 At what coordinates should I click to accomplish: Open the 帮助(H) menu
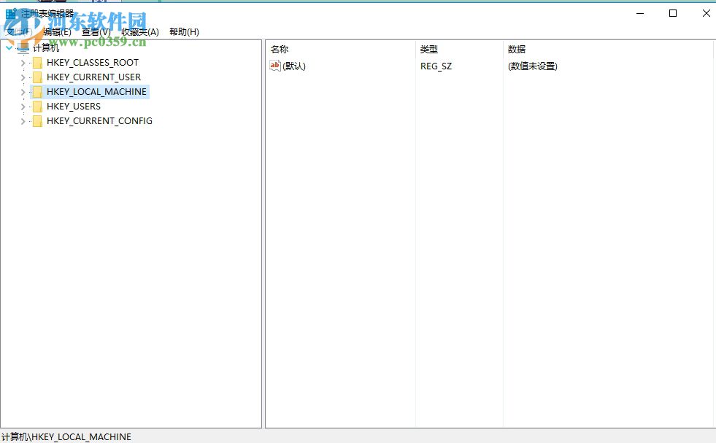(182, 31)
